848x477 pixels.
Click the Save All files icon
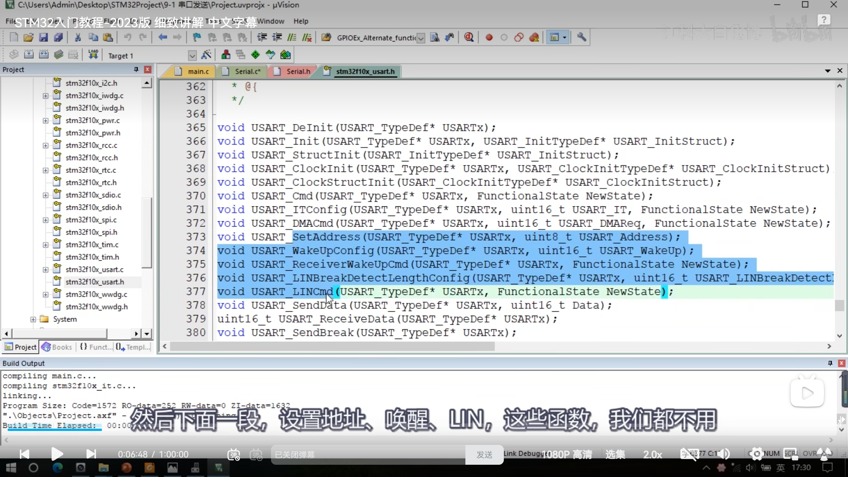pos(58,37)
